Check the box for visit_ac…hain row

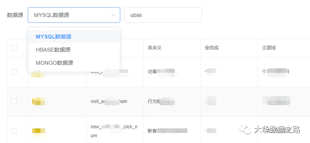point(14,101)
